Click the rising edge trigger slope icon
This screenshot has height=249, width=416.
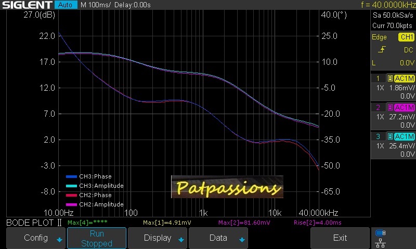pos(382,50)
